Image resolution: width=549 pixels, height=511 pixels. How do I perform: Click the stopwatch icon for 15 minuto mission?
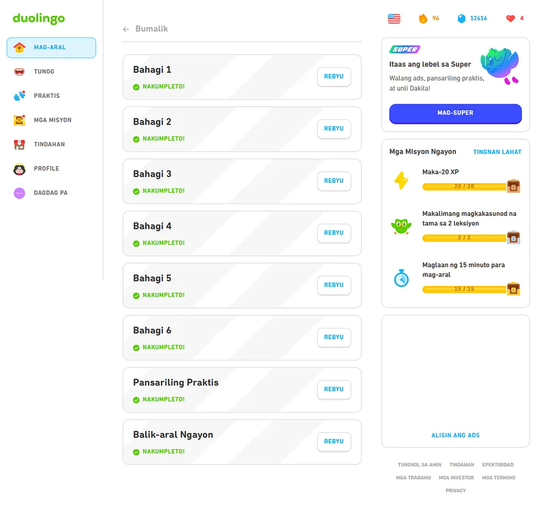point(401,278)
